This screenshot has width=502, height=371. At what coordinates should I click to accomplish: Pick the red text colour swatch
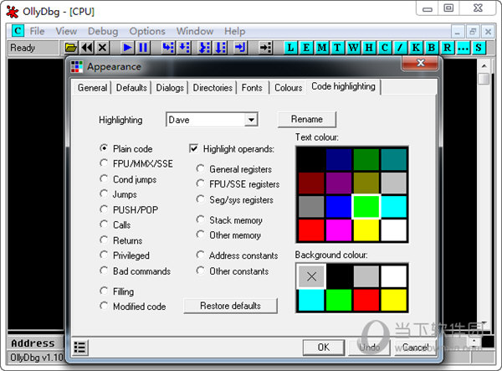coord(311,230)
